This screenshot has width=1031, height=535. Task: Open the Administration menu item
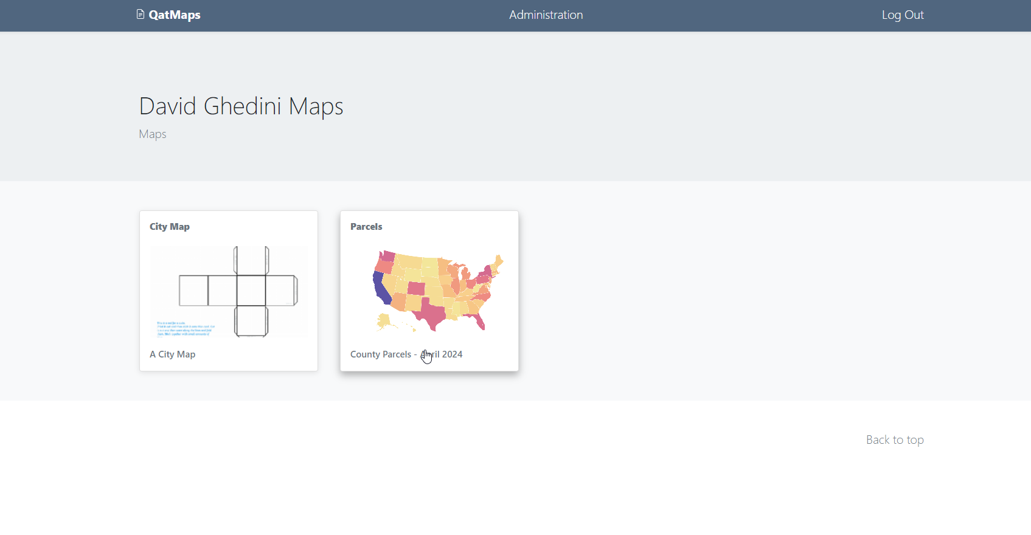click(x=546, y=15)
